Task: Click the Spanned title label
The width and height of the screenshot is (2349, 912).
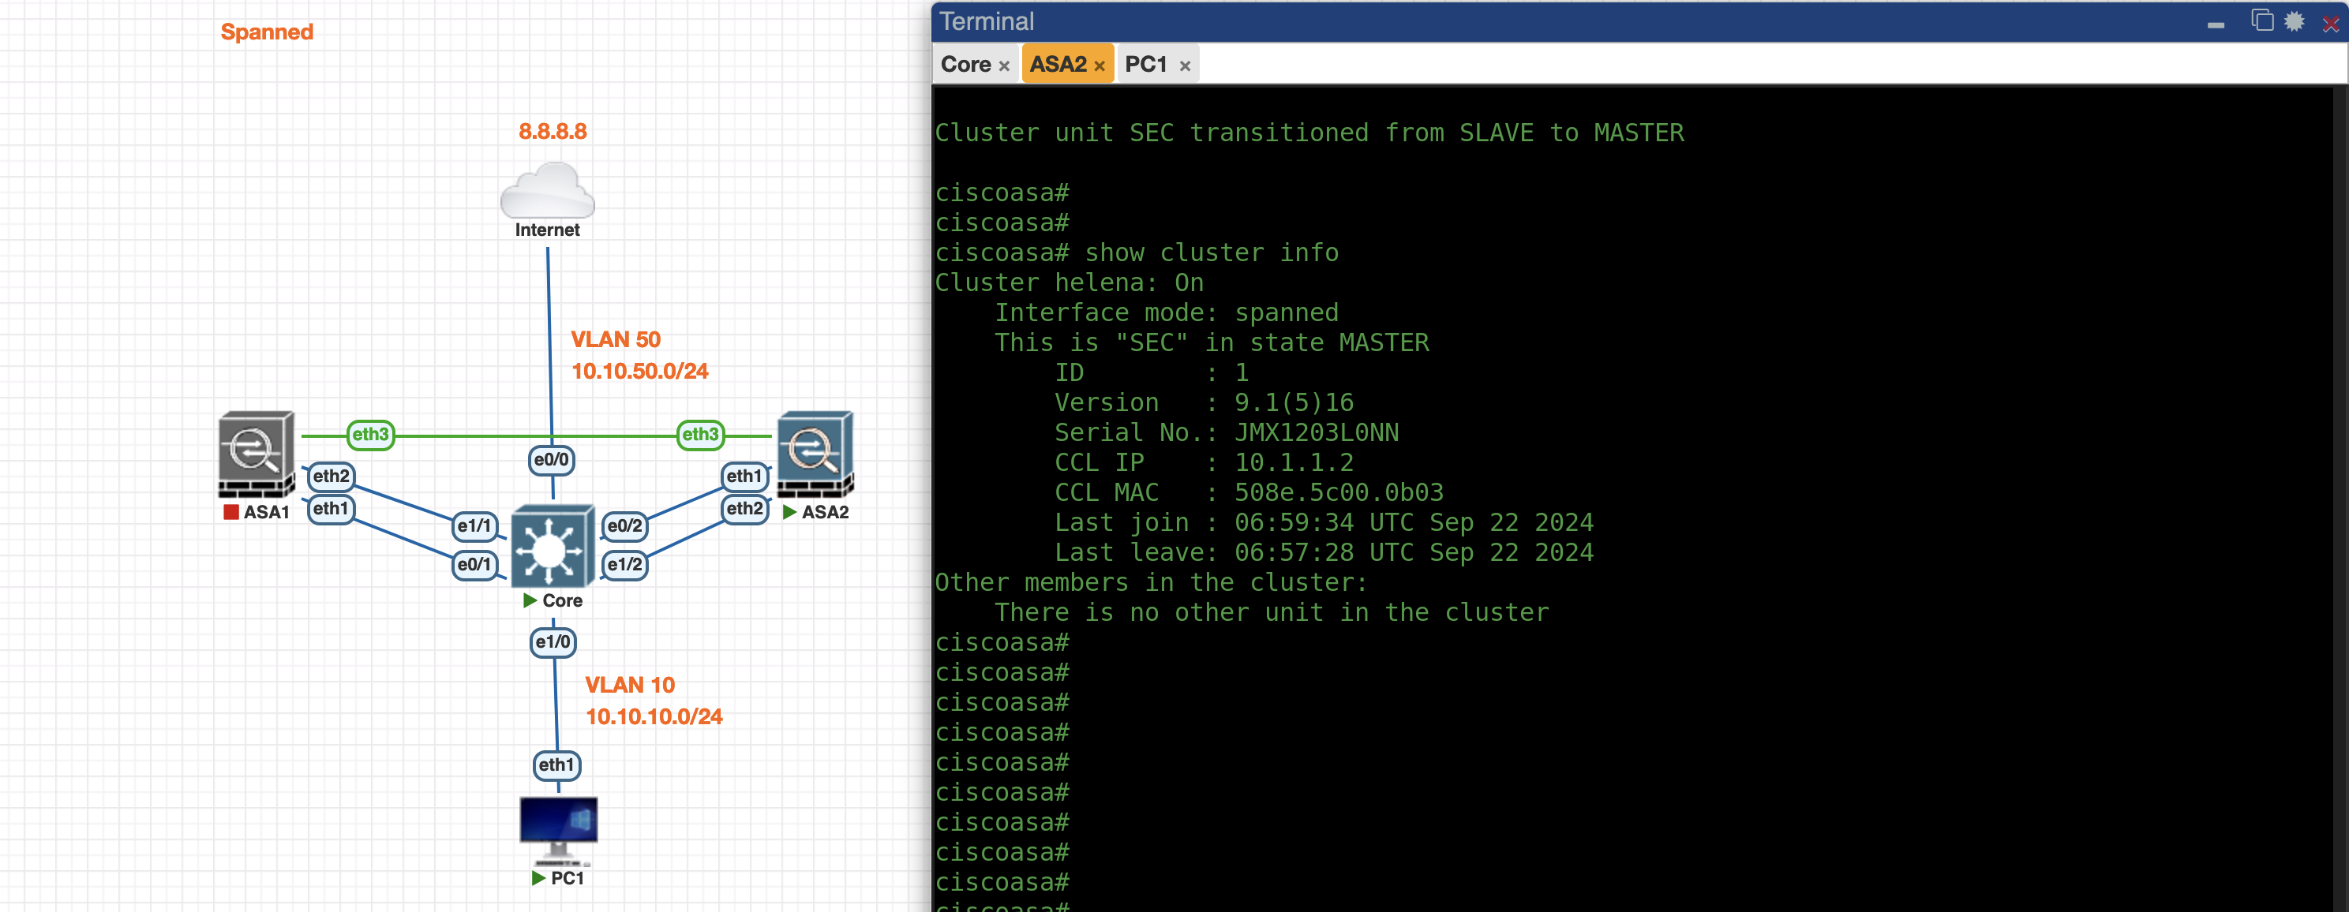Action: 266,32
